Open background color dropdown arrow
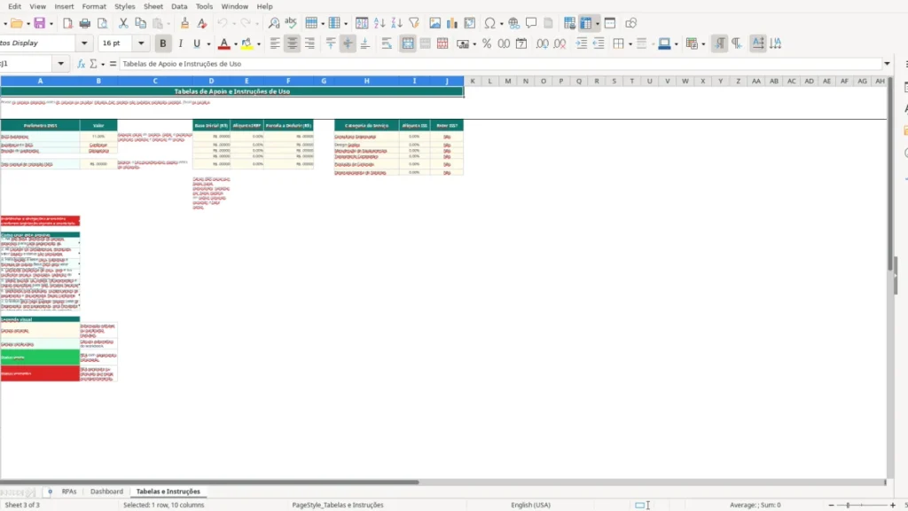The image size is (908, 511). [259, 44]
